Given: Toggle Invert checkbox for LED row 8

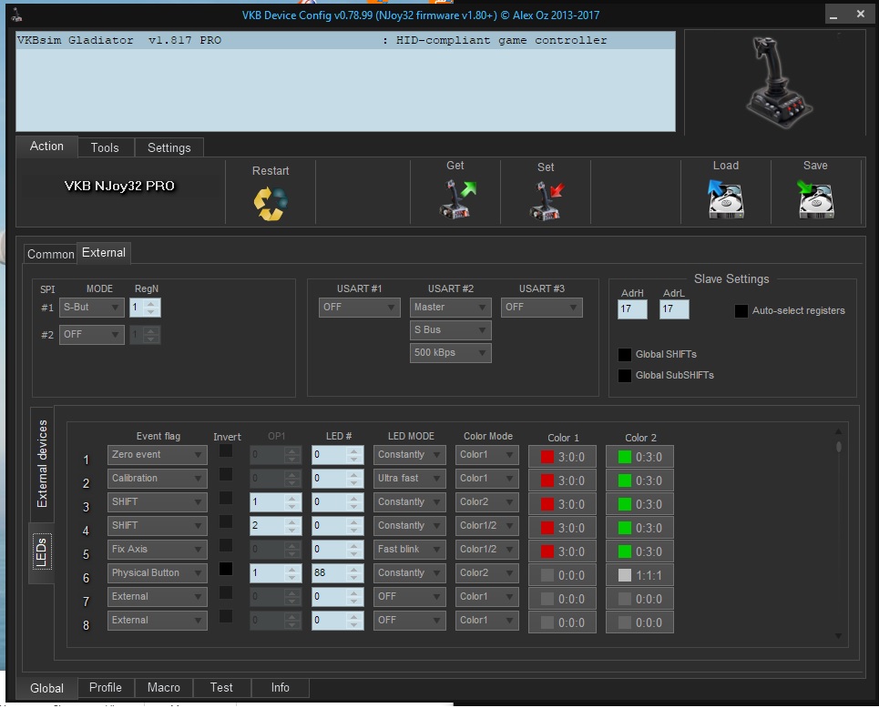Looking at the screenshot, I should [x=226, y=616].
